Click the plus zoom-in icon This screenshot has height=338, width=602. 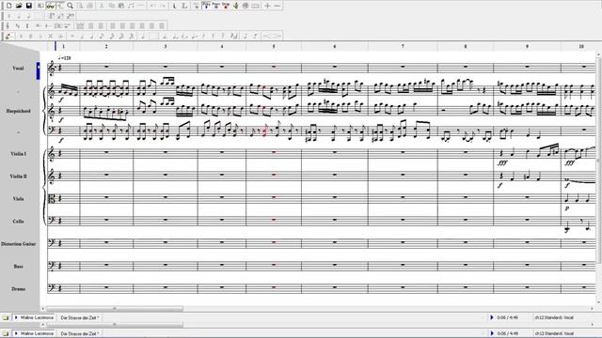click(267, 6)
